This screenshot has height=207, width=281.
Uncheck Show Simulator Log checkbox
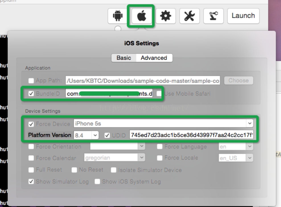[x=31, y=182]
